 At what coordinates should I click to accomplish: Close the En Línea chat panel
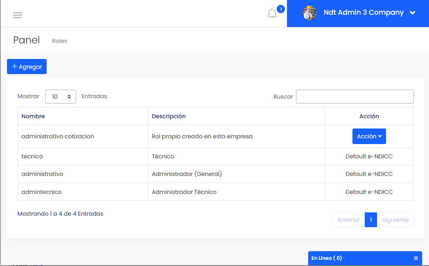pos(416,258)
